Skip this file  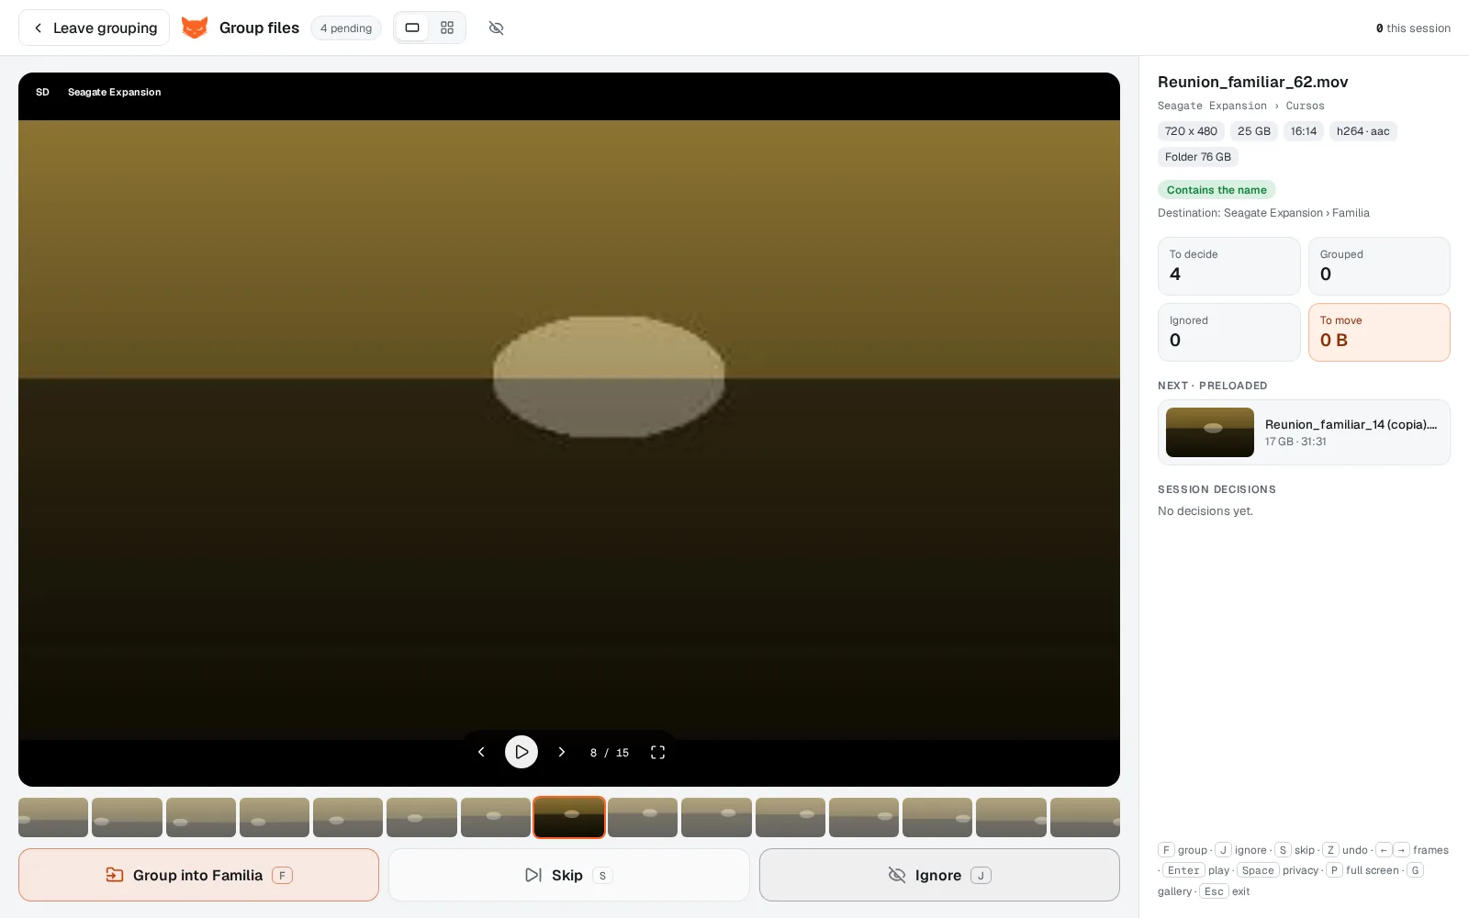tap(569, 875)
